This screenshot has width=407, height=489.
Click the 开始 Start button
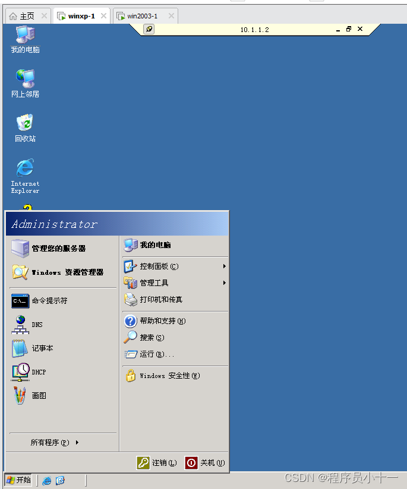coord(18,480)
